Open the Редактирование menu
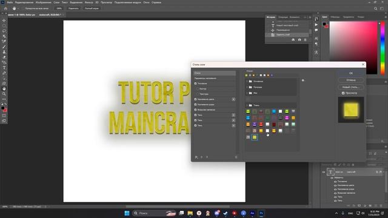The height and width of the screenshot is (218, 388). click(24, 2)
